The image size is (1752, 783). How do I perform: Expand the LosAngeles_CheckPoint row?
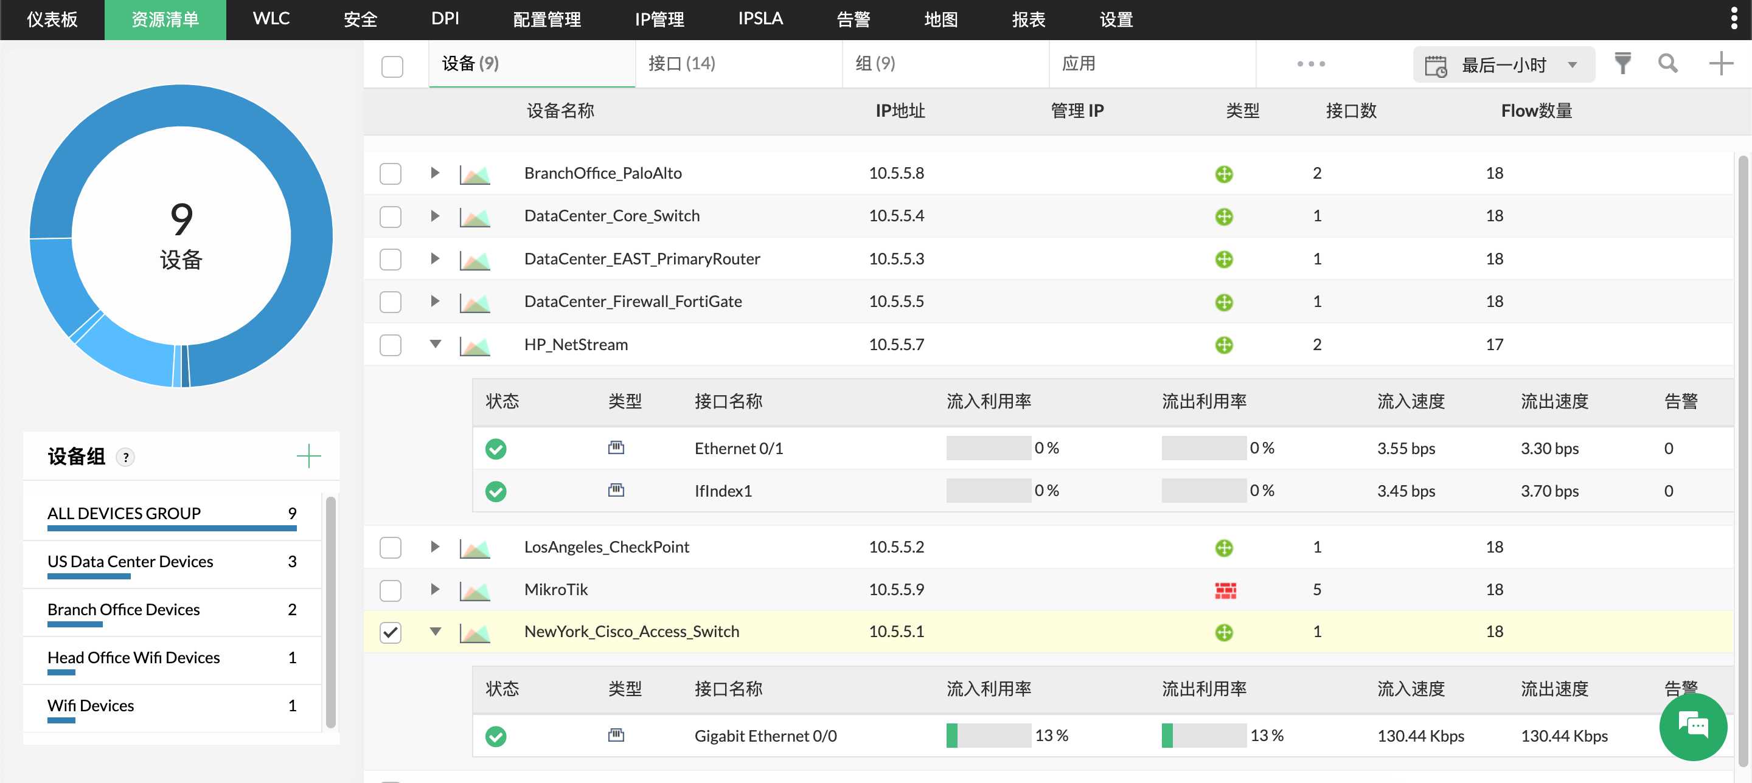pyautogui.click(x=436, y=547)
